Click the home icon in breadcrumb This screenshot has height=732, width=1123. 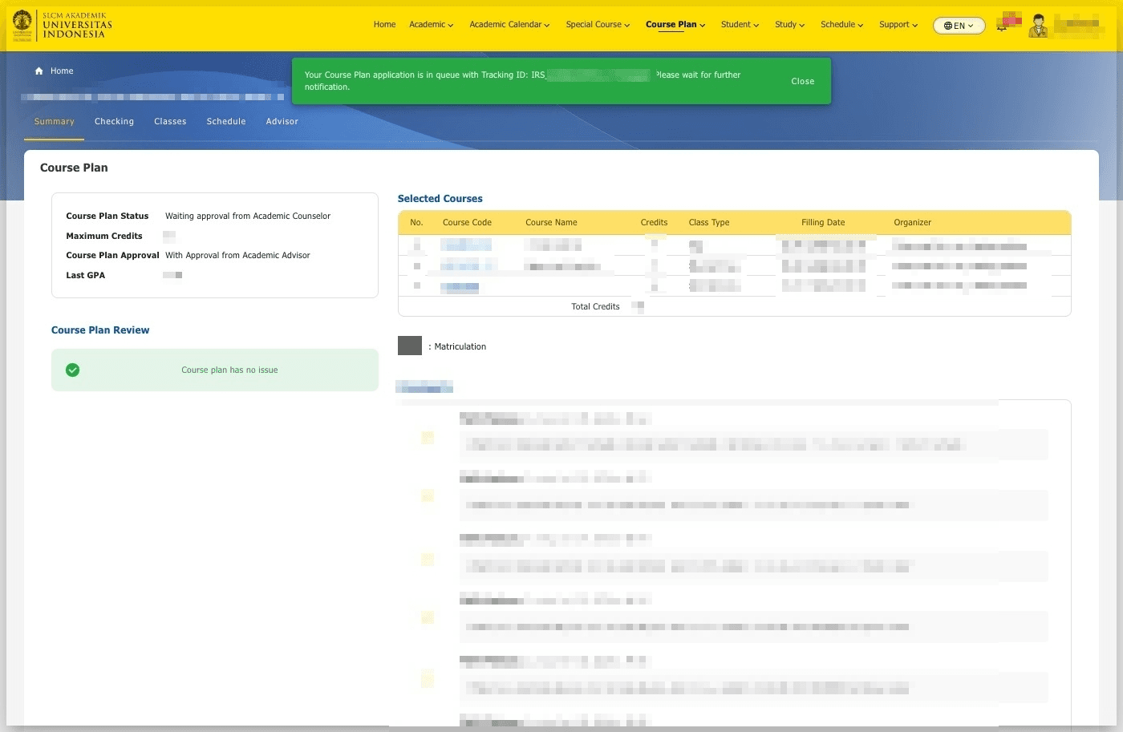click(x=39, y=71)
